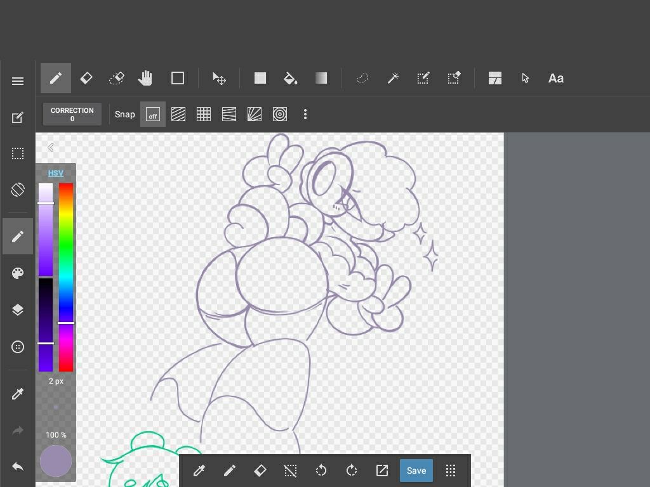
Task: Rotate canvas clockwise in bottom bar
Action: click(352, 471)
